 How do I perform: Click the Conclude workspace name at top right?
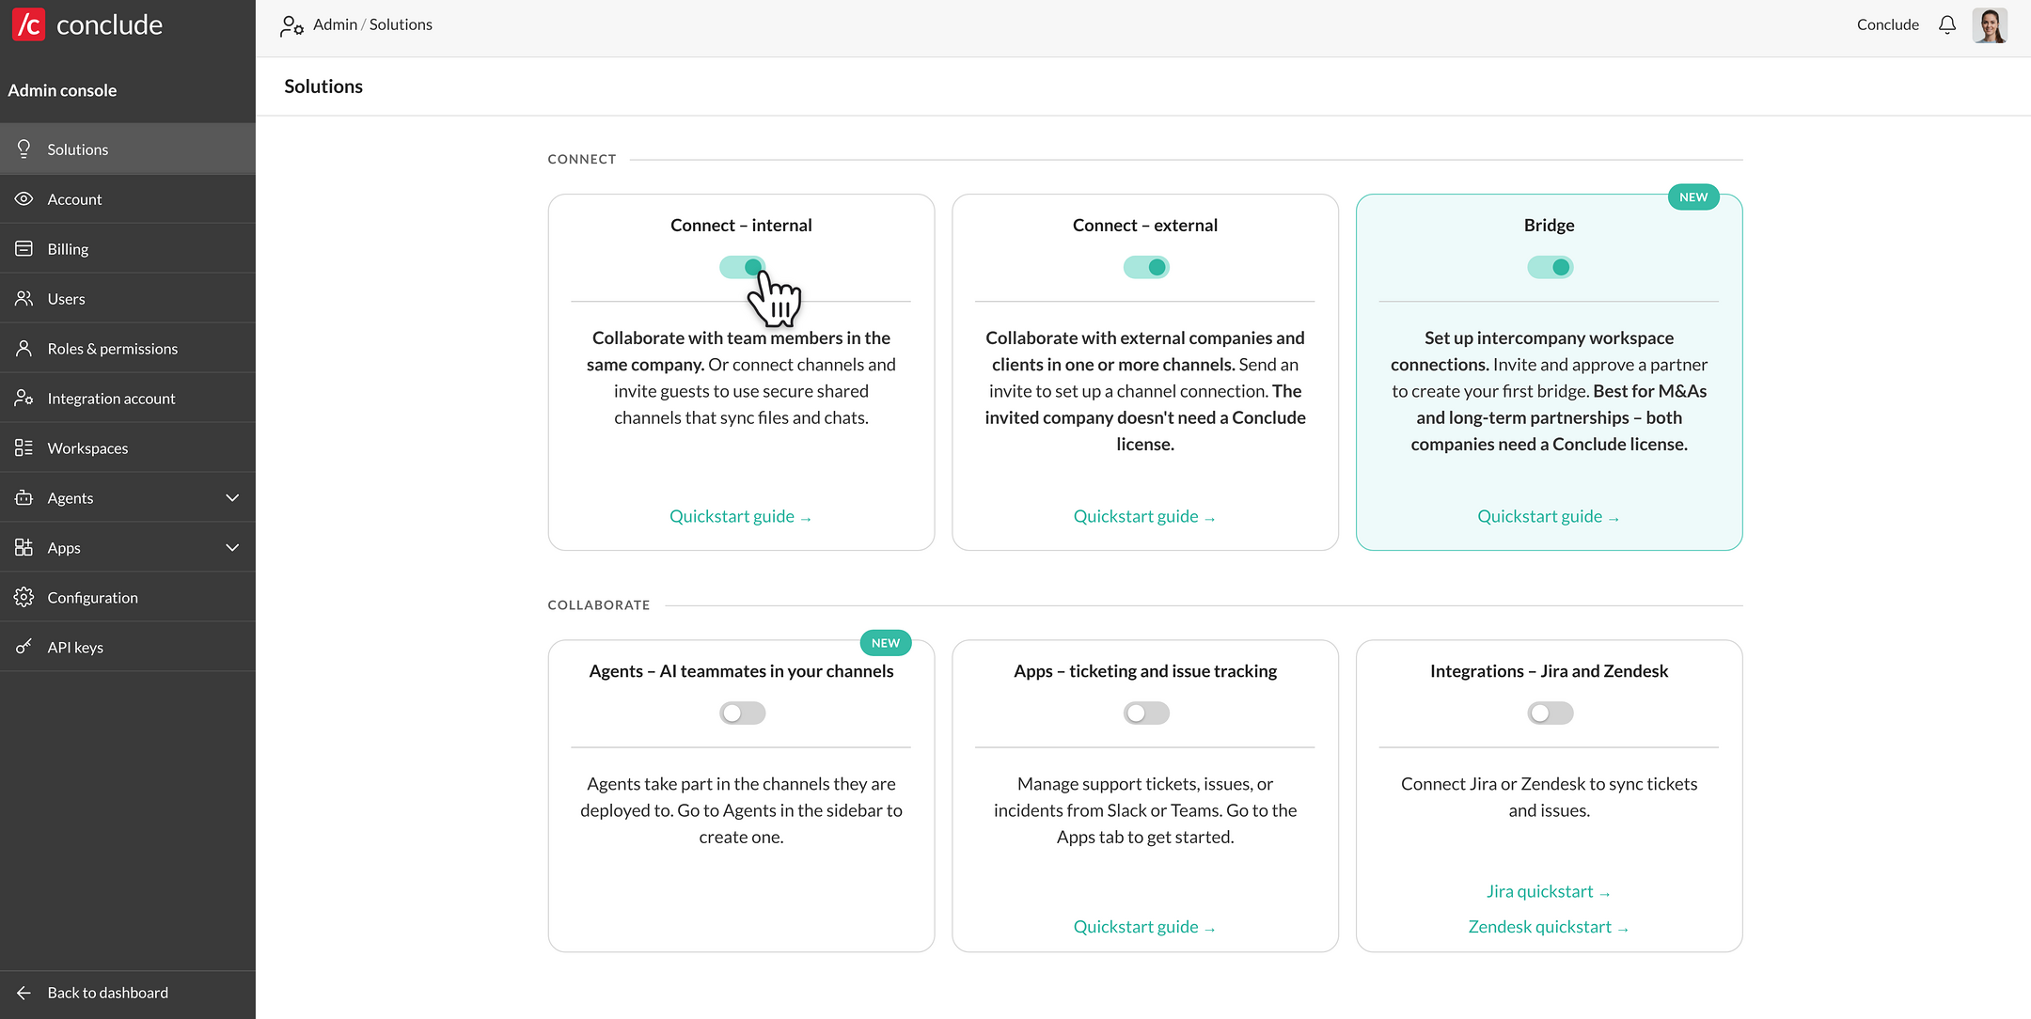1887,24
